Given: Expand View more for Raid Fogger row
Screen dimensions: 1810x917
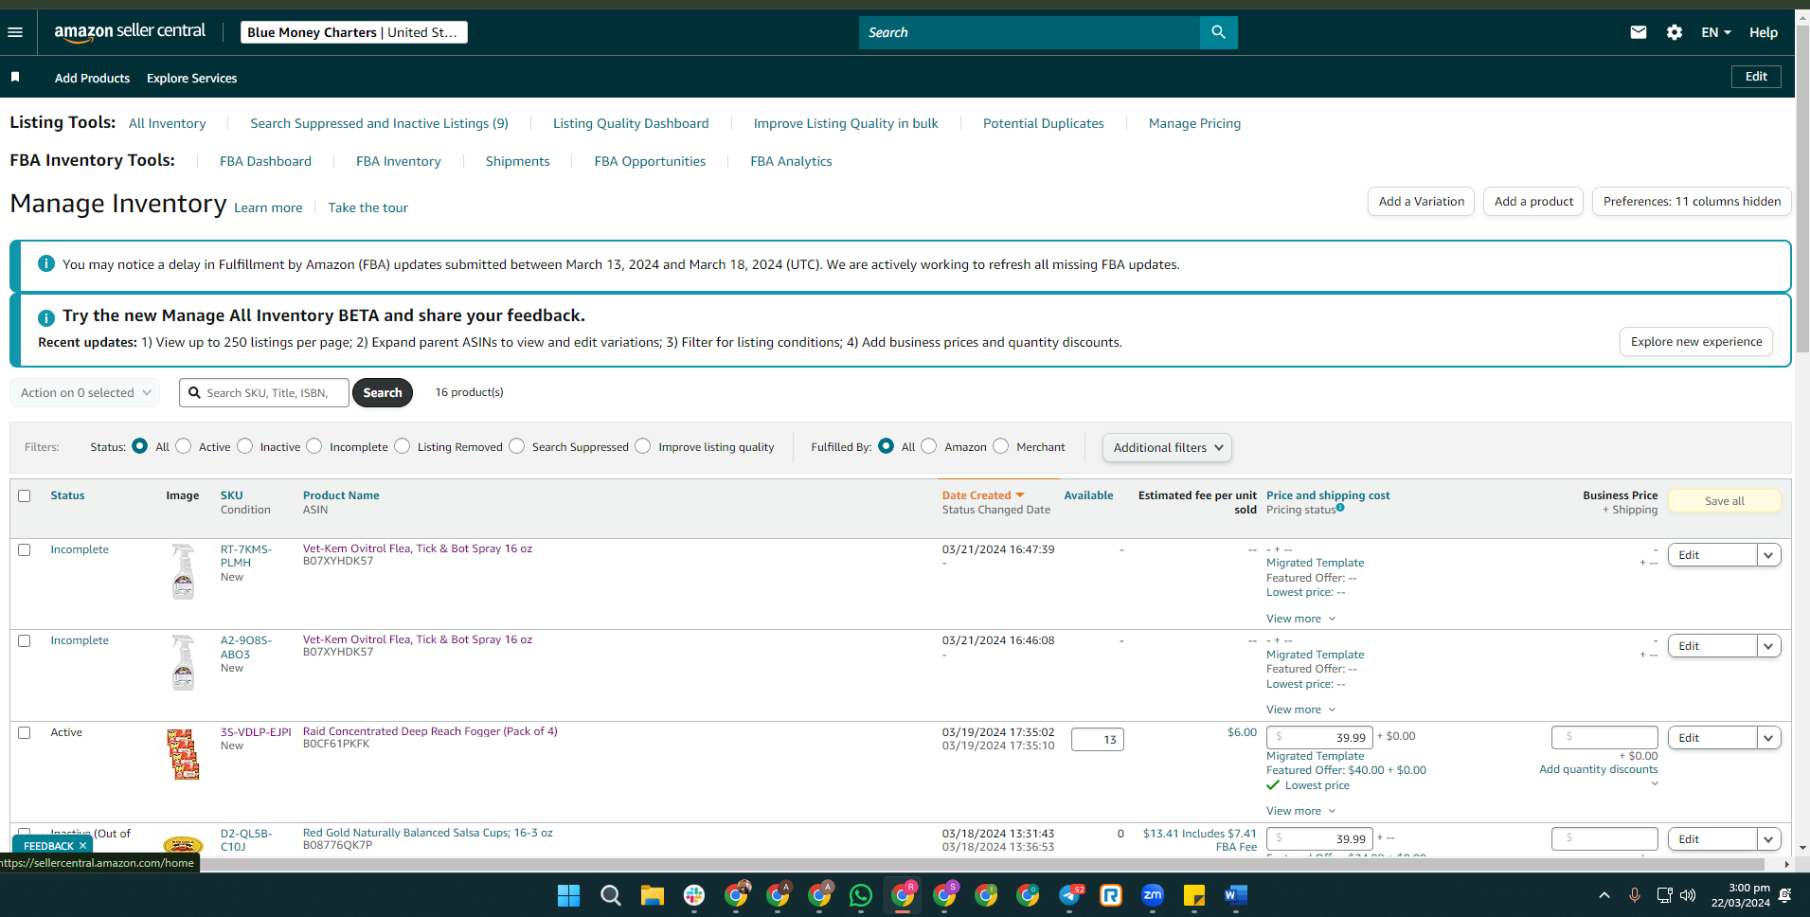Looking at the screenshot, I should tap(1300, 811).
